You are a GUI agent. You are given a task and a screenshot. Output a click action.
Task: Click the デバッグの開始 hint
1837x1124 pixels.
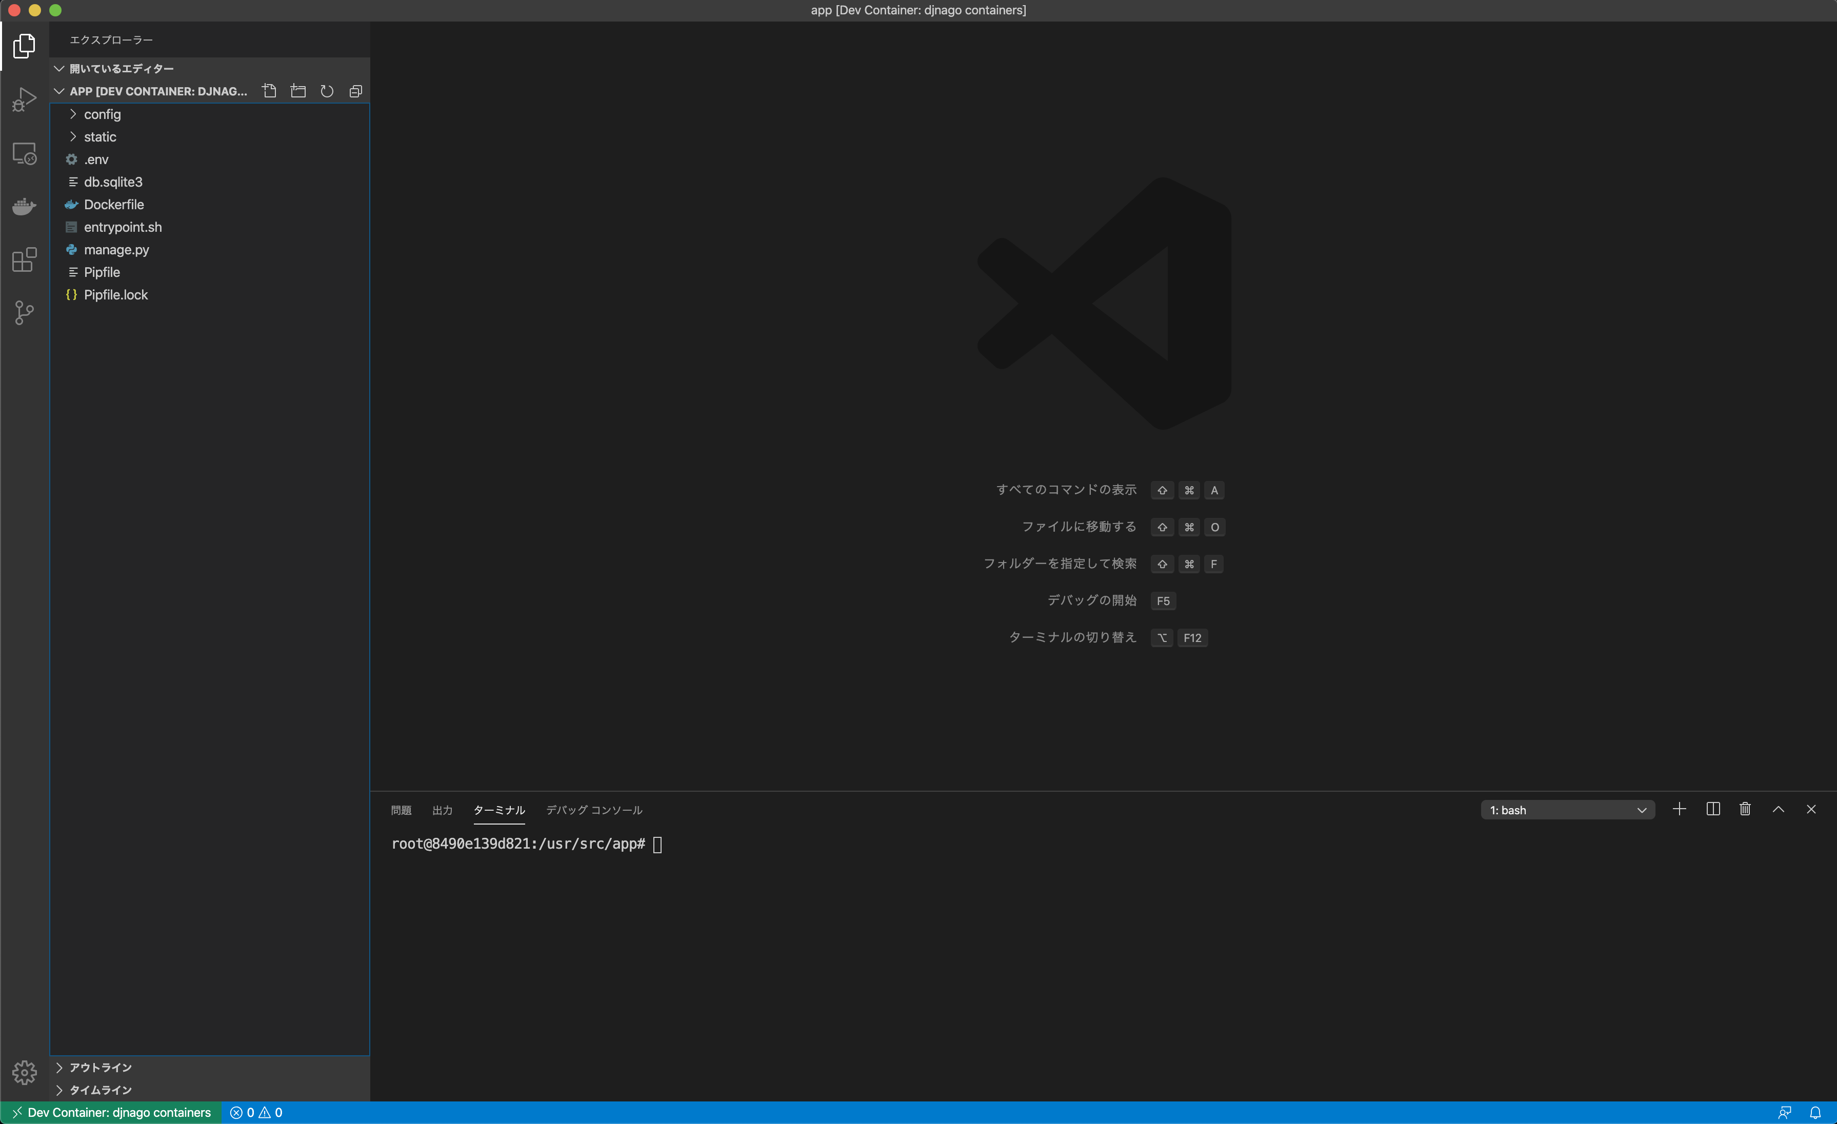point(1091,601)
